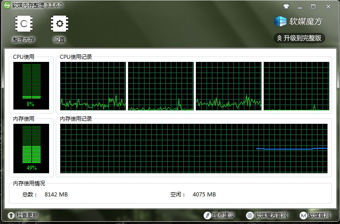This screenshot has width=340, height=224.
Task: Click the 软媒官网 M logo icon
Action: click(x=303, y=216)
